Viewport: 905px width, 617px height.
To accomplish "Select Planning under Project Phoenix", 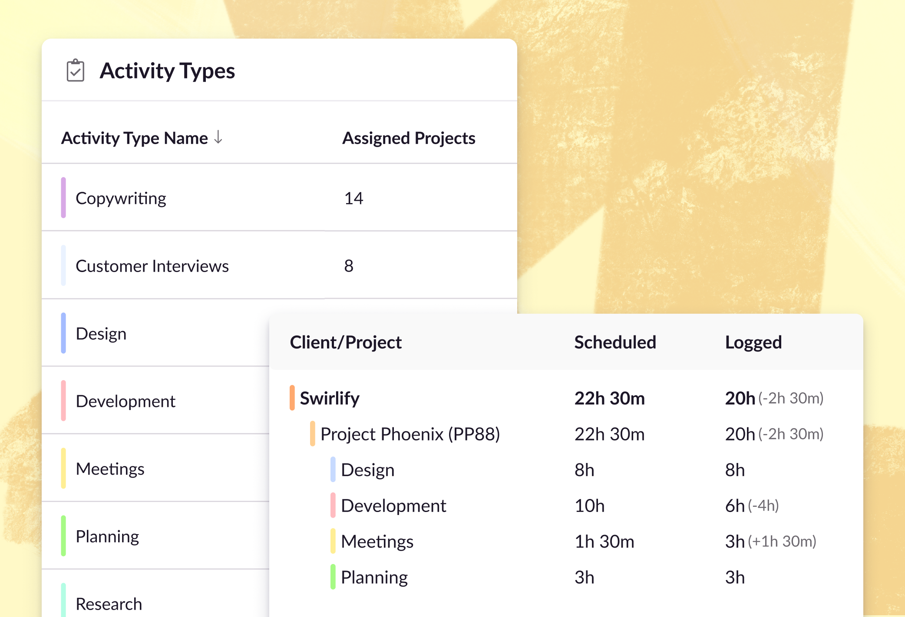I will (374, 578).
